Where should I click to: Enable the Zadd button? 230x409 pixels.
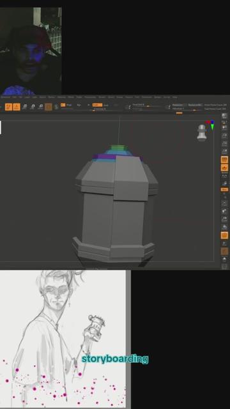[x=97, y=105]
